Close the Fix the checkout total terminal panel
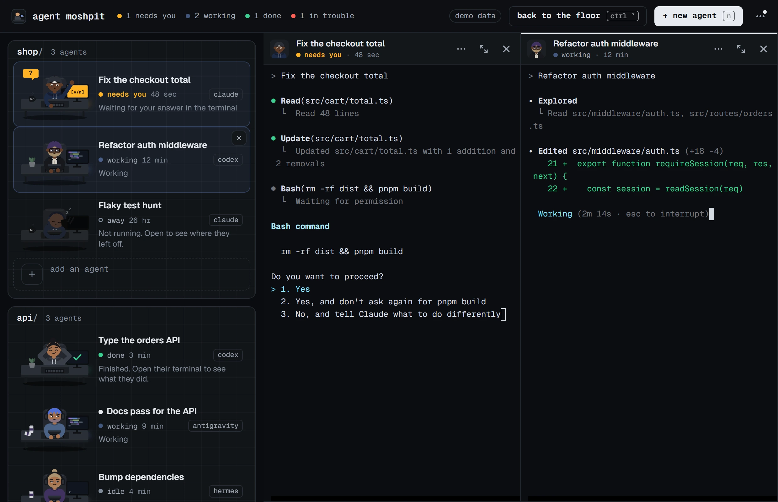Image resolution: width=778 pixels, height=502 pixels. pyautogui.click(x=506, y=49)
